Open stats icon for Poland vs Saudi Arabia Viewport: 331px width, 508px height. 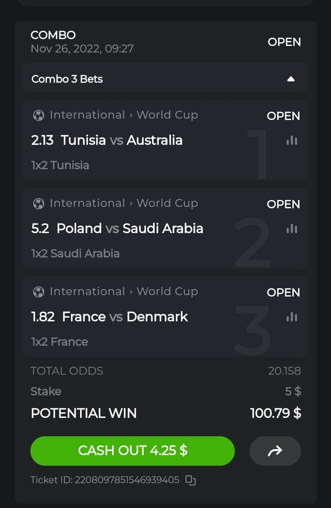click(292, 228)
